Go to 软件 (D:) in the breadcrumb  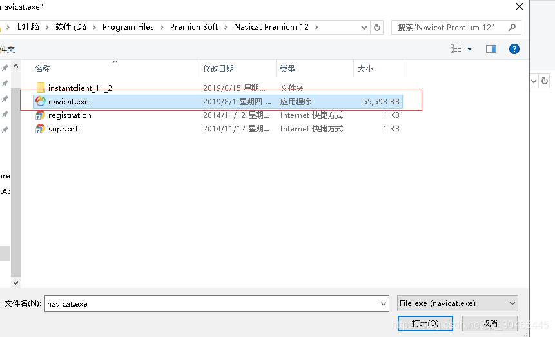(71, 27)
